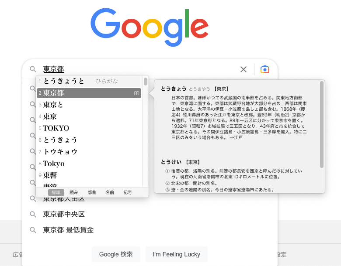
Task: Open Google Lens camera search icon
Action: [264, 69]
